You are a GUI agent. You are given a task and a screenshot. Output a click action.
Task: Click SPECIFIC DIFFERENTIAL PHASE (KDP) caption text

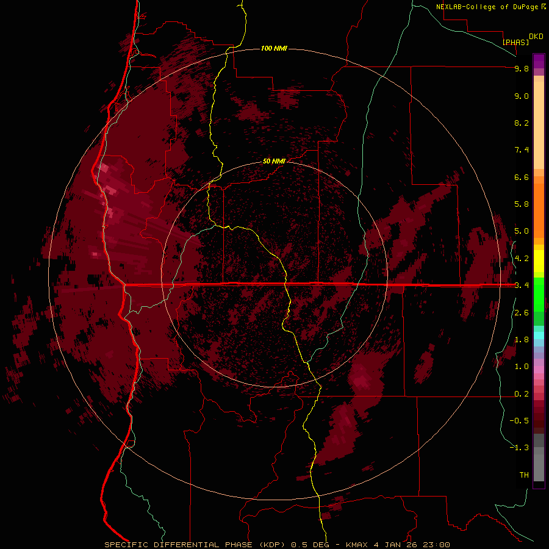tap(196, 545)
